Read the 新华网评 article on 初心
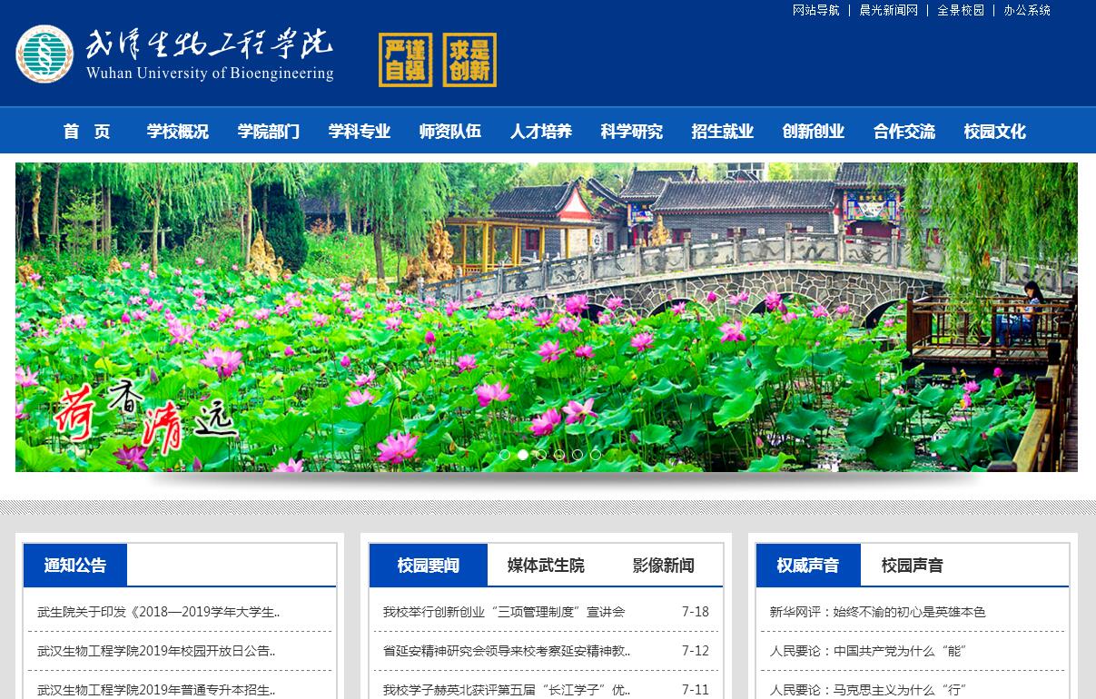Screen dimensions: 1096x699 pos(877,612)
